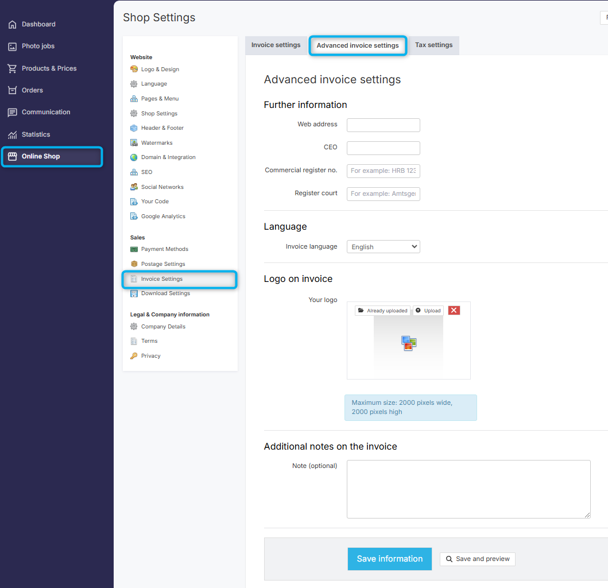The height and width of the screenshot is (588, 608).
Task: Open the Tax settings tab
Action: [433, 45]
